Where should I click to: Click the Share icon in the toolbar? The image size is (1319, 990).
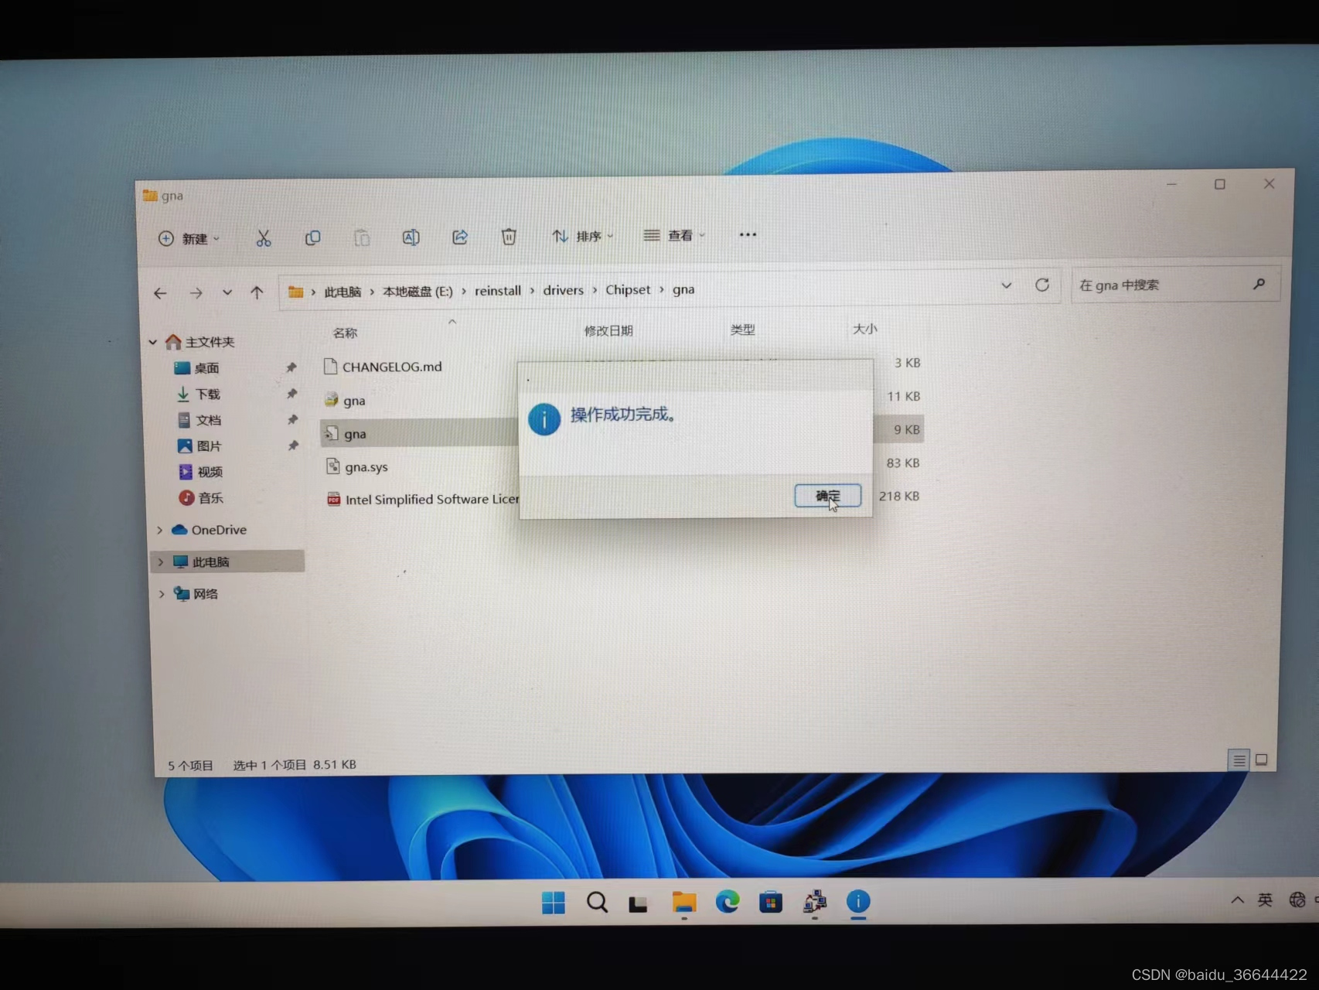pos(459,237)
